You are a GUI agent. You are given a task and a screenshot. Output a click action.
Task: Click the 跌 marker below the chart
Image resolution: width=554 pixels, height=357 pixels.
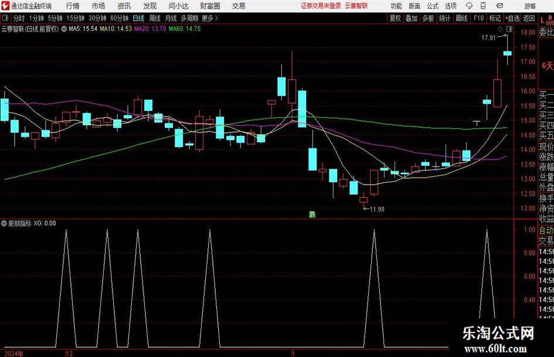click(x=312, y=214)
